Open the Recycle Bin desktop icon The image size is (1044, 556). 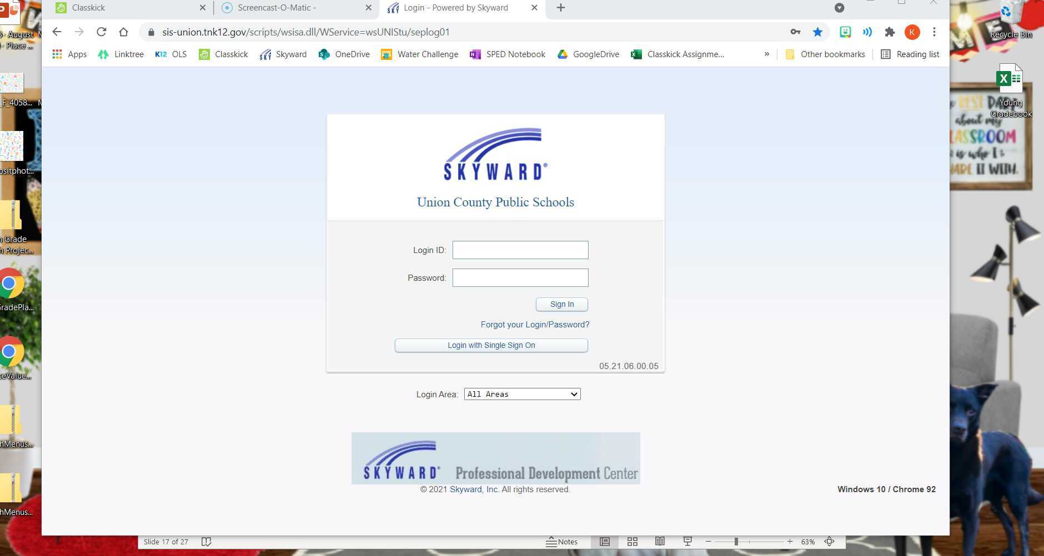(x=1011, y=21)
